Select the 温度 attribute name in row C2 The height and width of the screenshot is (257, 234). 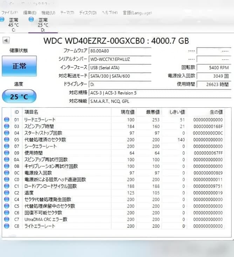29,193
